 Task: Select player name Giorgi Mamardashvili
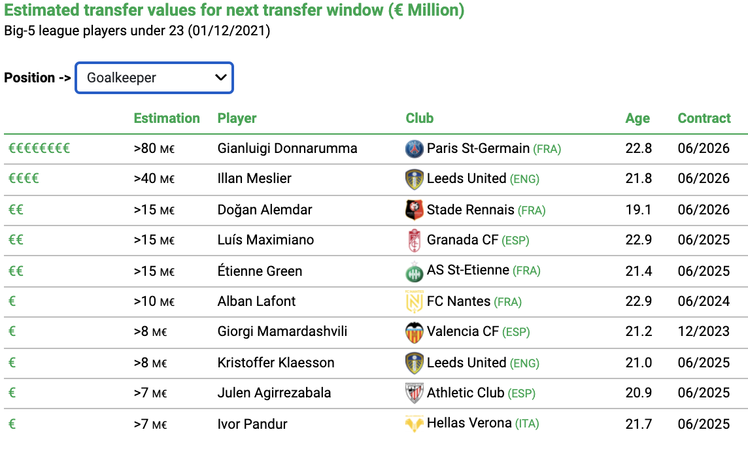pos(282,331)
